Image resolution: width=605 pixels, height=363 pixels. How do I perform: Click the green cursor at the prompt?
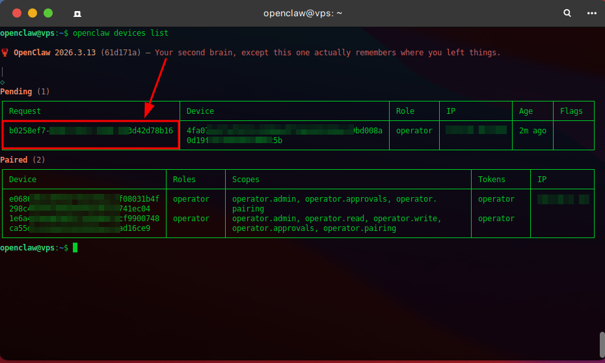pos(75,248)
